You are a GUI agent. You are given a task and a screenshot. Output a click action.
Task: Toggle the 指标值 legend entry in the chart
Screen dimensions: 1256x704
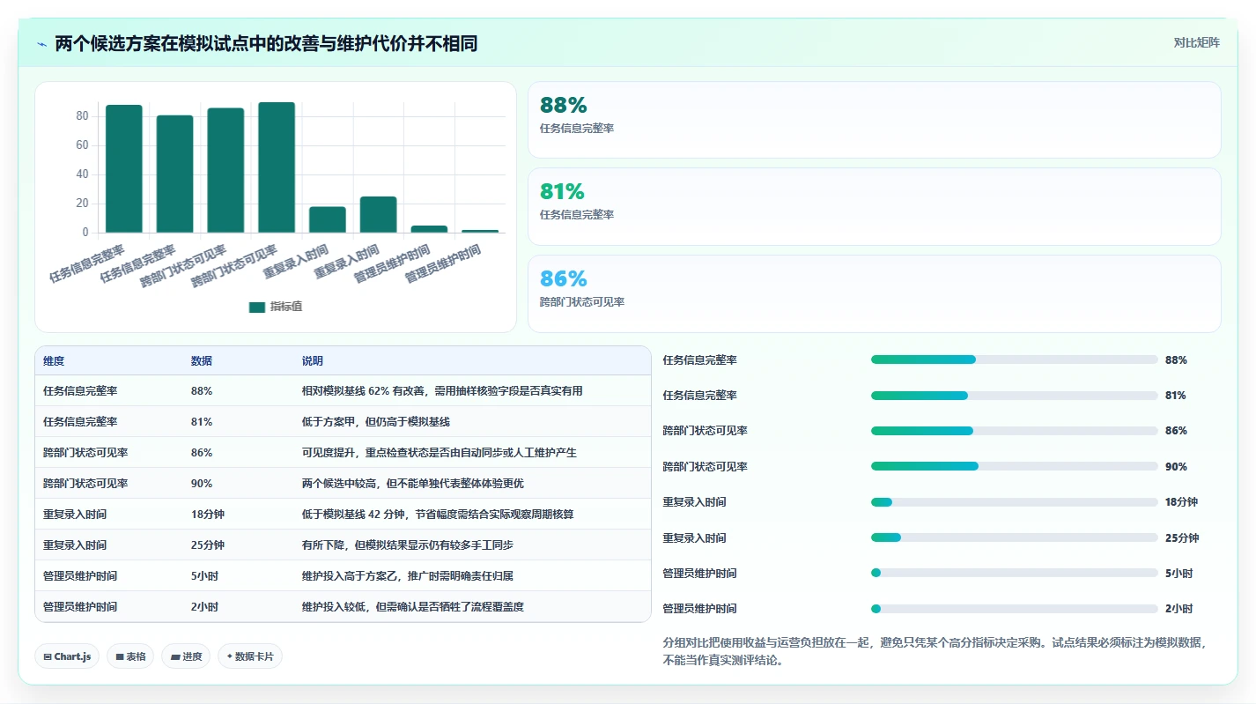(x=276, y=307)
